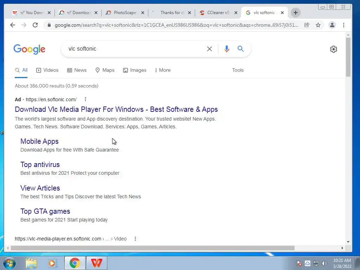The image size is (360, 270).
Task: Open the View Articles sitelink
Action: 40,188
